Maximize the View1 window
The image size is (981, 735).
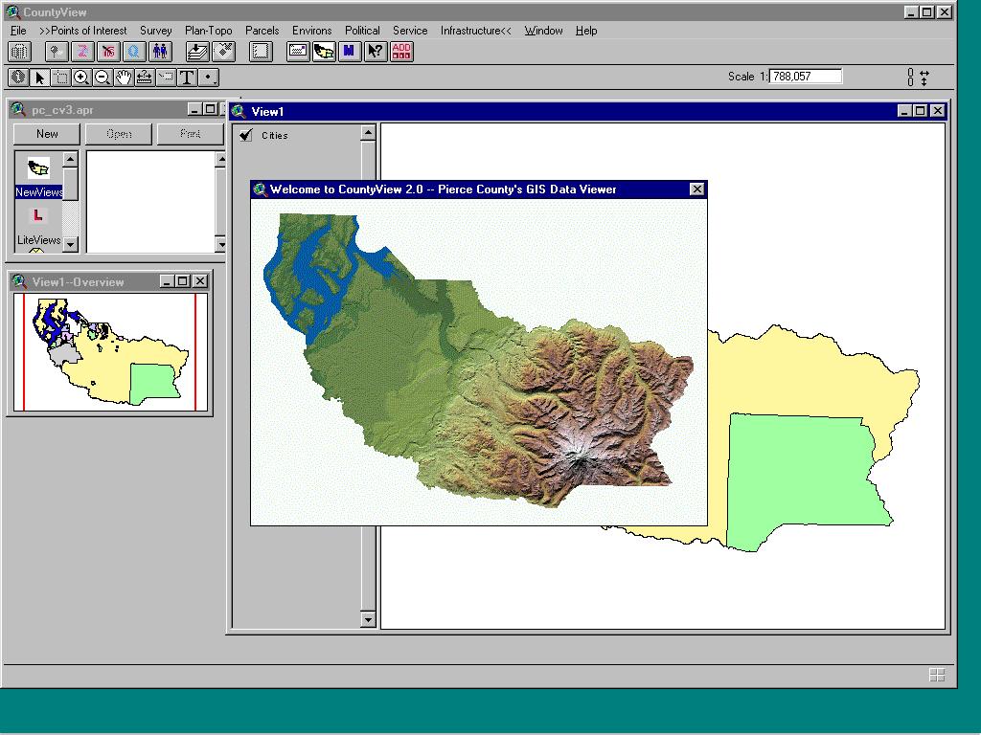pos(920,111)
